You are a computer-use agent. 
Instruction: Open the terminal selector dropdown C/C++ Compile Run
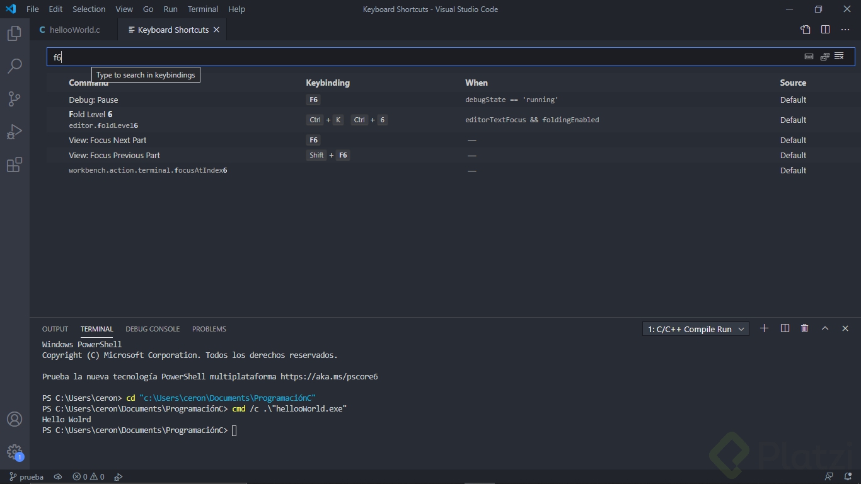coord(696,329)
